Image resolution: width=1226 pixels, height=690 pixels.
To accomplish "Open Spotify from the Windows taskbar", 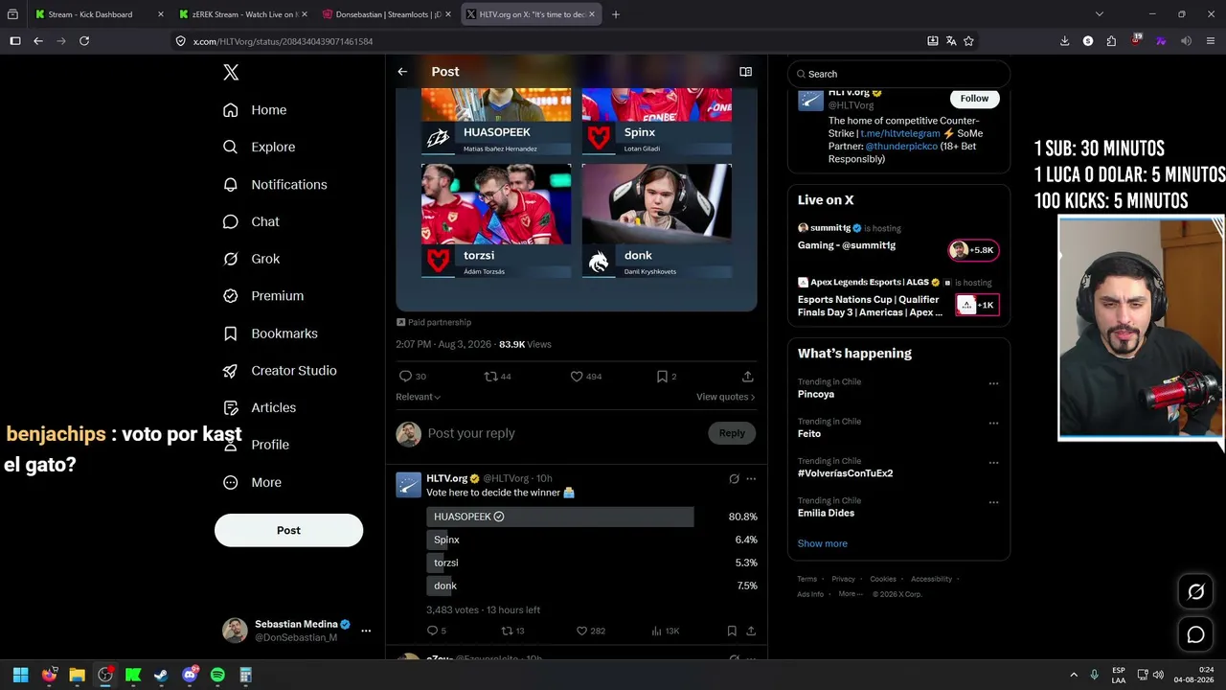I will (217, 676).
